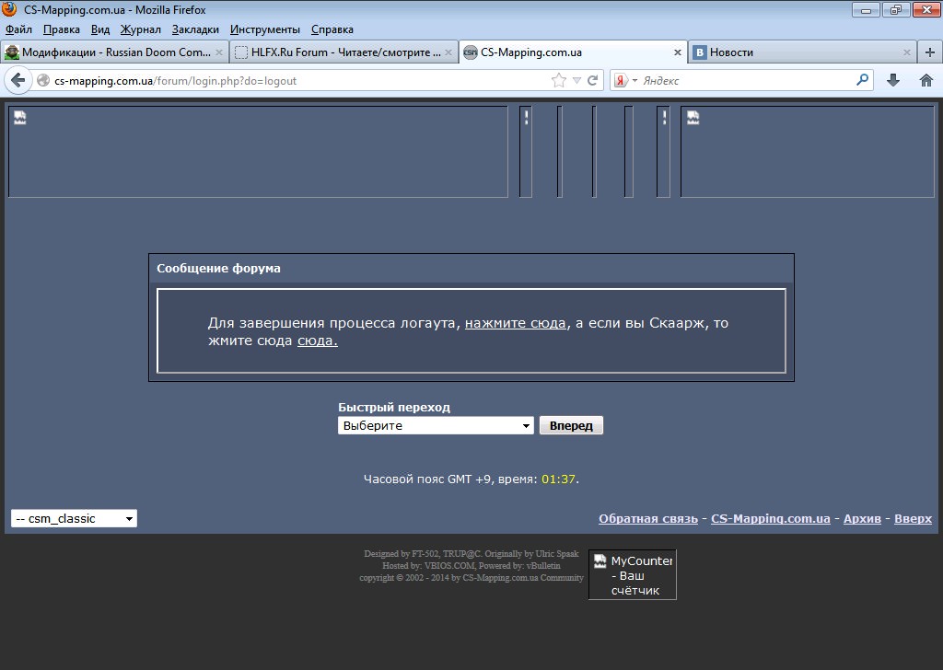Click the address bar URL field
The height and width of the screenshot is (670, 943).
[295, 80]
